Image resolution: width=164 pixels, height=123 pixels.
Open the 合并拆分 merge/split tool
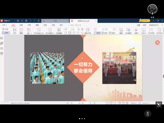click(159, 31)
